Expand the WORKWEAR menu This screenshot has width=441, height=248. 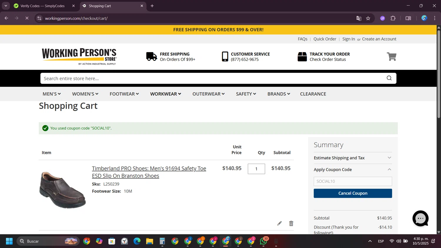coord(166,94)
